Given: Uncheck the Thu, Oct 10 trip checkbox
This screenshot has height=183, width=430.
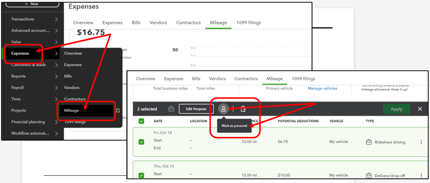Looking at the screenshot, I should click(141, 175).
